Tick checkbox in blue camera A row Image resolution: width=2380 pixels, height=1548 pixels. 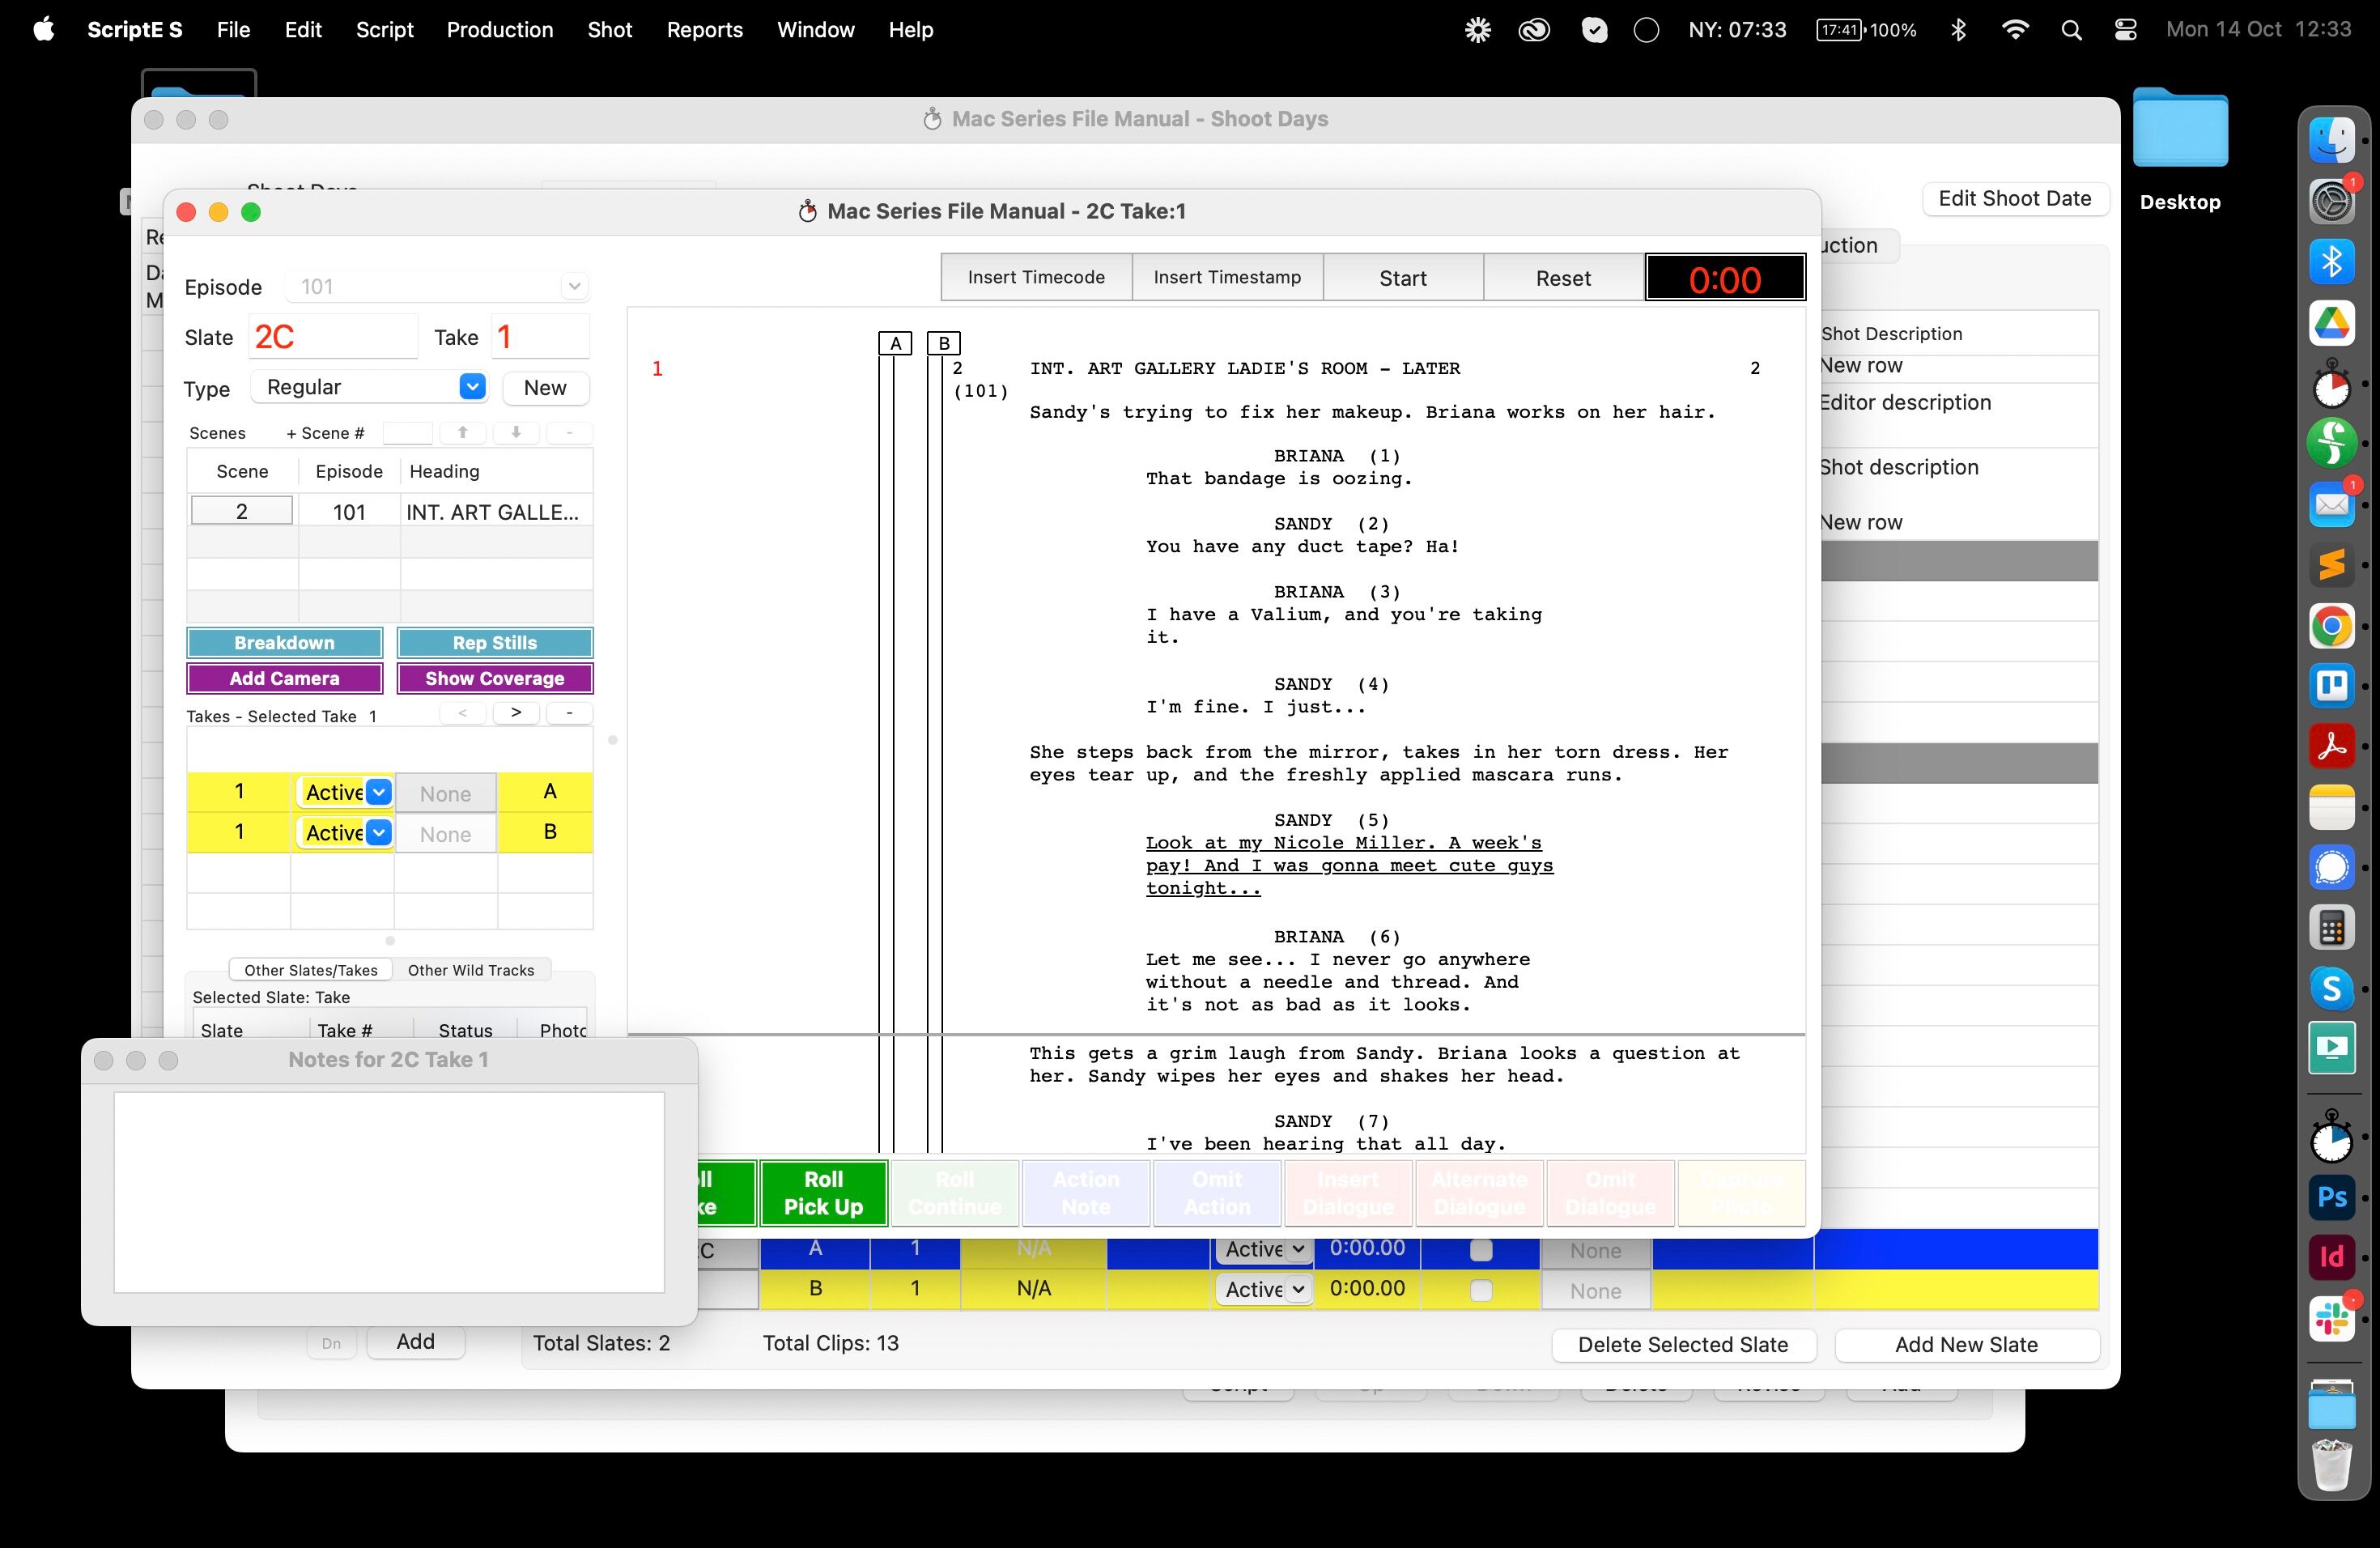click(1480, 1249)
